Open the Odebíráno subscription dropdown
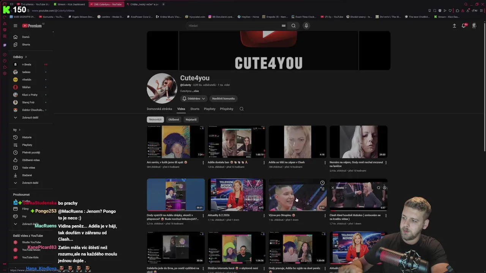Screen dimensions: 486x273 tap(194, 99)
